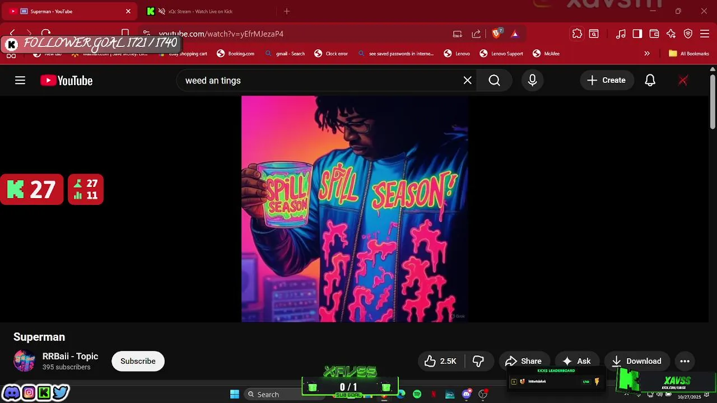
Task: Open Netflix from the taskbar
Action: [434, 394]
